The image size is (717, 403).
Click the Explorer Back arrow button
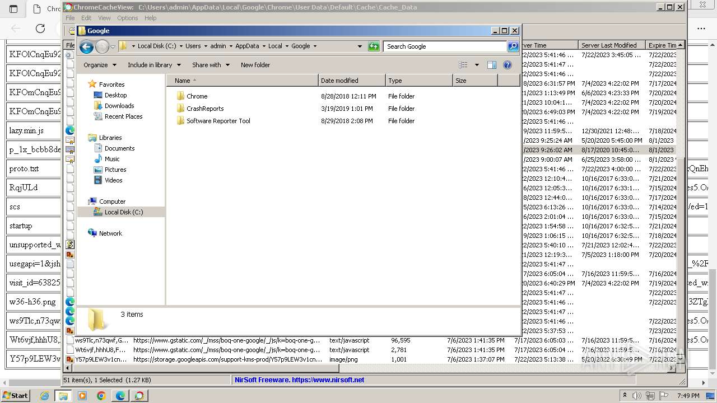pos(86,46)
